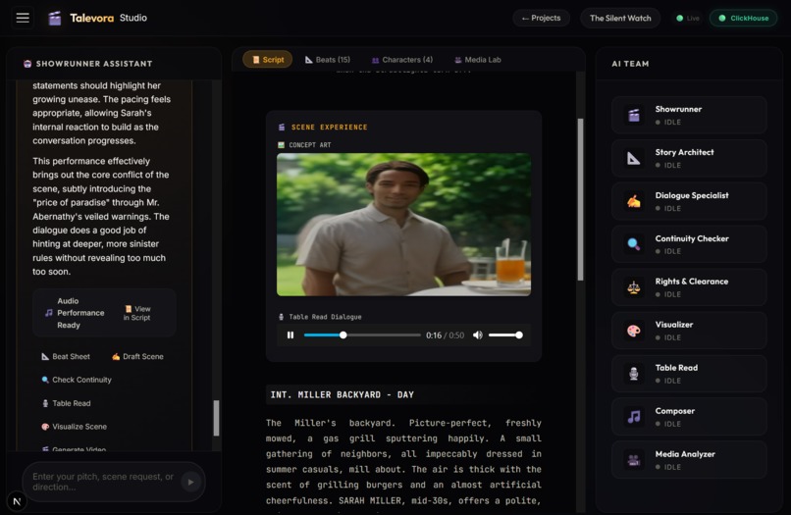
Task: Select the Showrunner agent card
Action: coord(689,115)
